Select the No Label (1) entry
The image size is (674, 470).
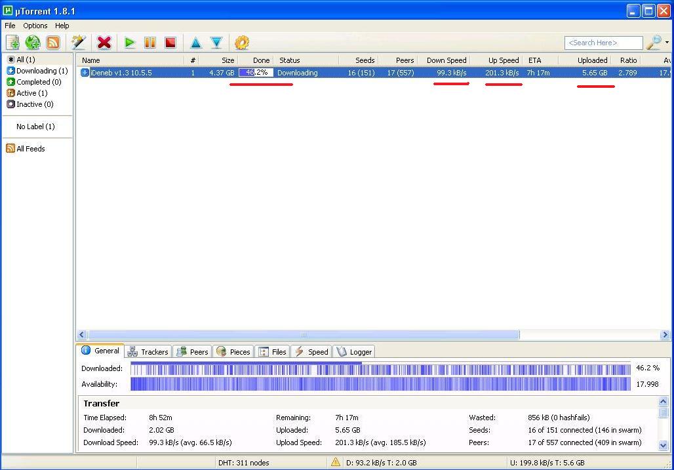pos(35,127)
